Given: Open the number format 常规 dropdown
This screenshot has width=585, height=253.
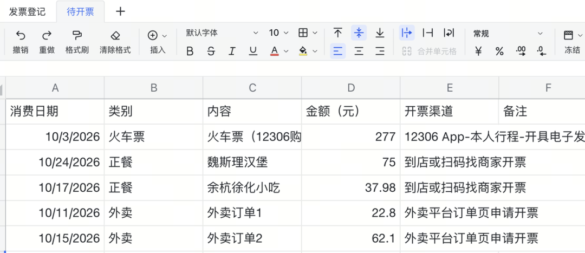Looking at the screenshot, I should click(508, 34).
